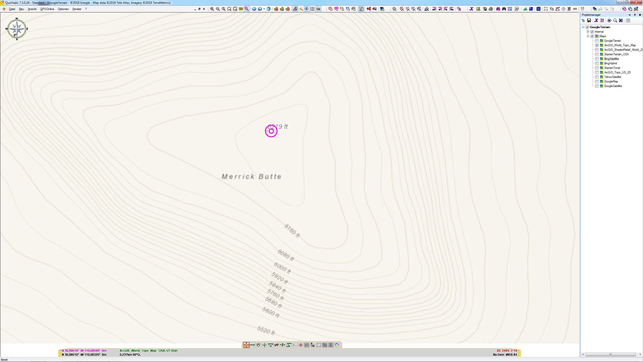Open the GPS-Online menu
The width and height of the screenshot is (643, 362).
(x=47, y=9)
